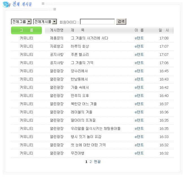Screen dimensions: 185x178
Task: Open post 그 겨울의 기억
Action: tap(82, 63)
